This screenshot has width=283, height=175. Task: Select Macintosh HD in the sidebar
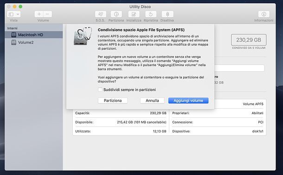(34, 35)
